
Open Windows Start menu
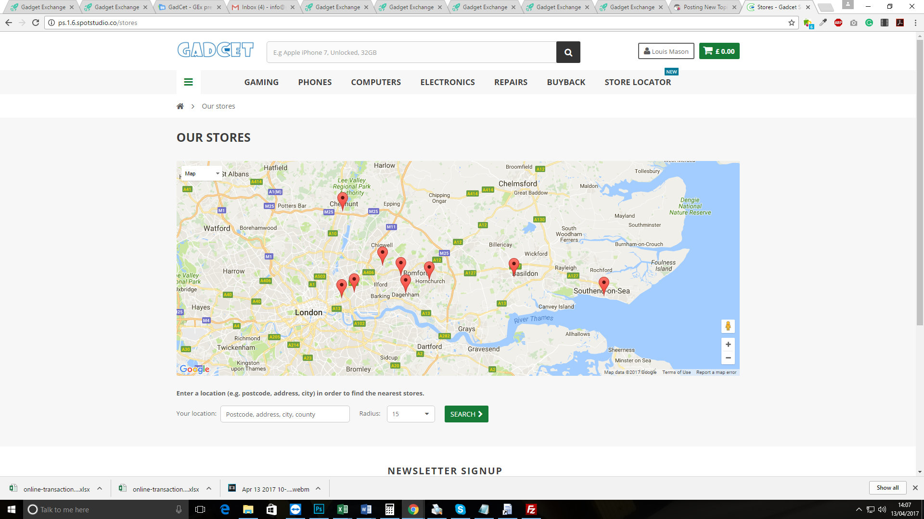coord(12,509)
